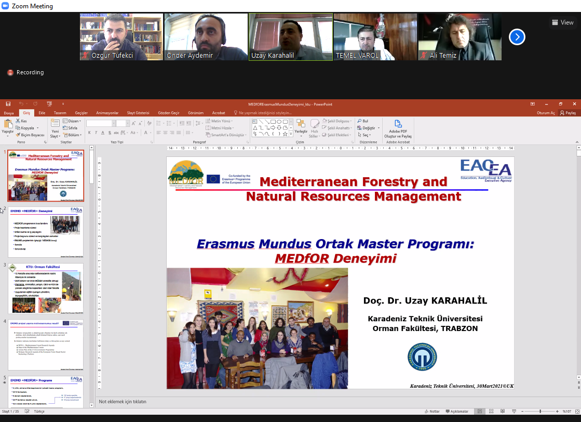Select slide 3 thumbnail KTU Orman Fakültesi
581x422 pixels.
(x=46, y=288)
